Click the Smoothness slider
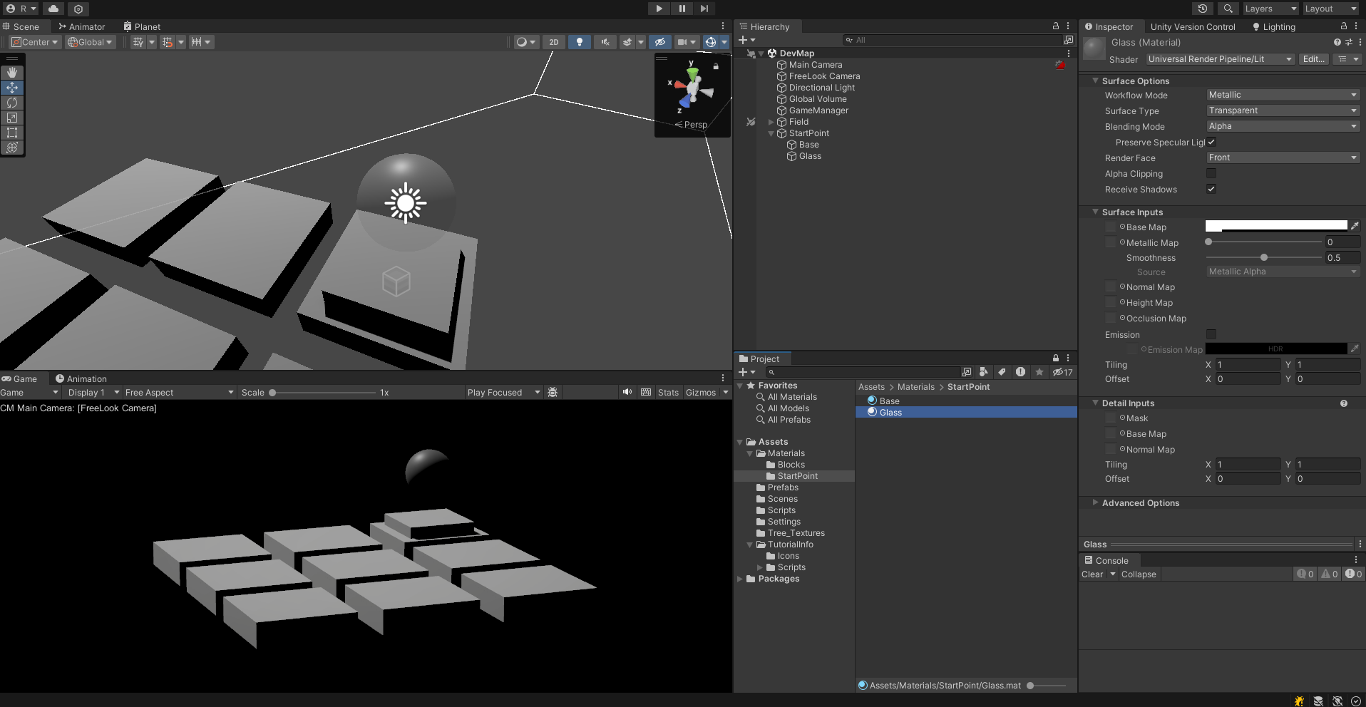 point(1263,258)
